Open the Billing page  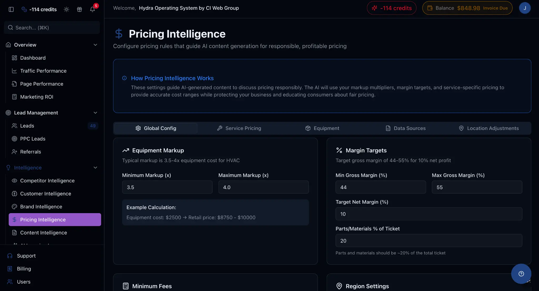click(24, 268)
